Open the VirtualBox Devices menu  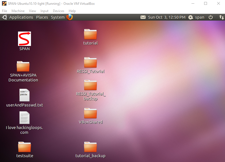[x=59, y=11]
